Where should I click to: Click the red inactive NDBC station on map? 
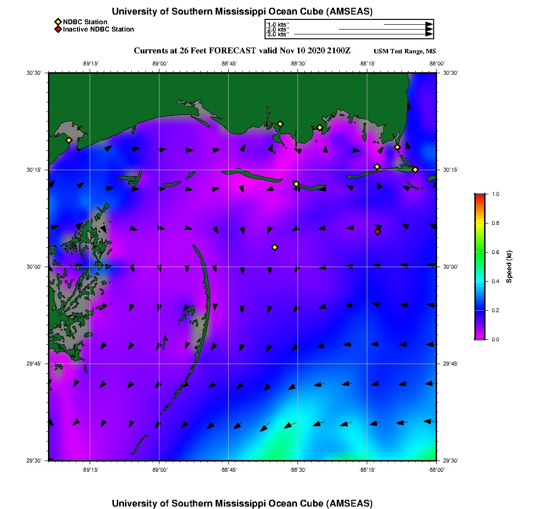377,232
